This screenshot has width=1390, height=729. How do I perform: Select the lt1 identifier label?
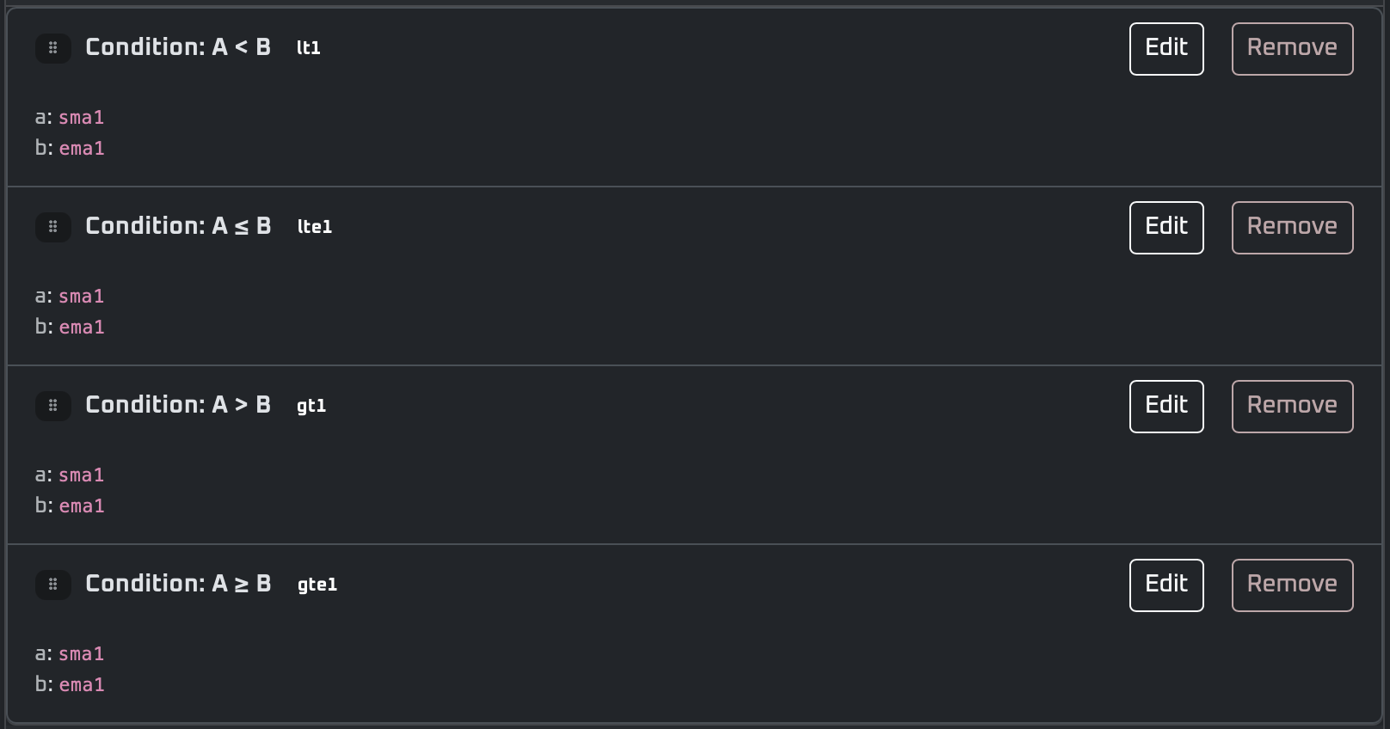(x=308, y=48)
